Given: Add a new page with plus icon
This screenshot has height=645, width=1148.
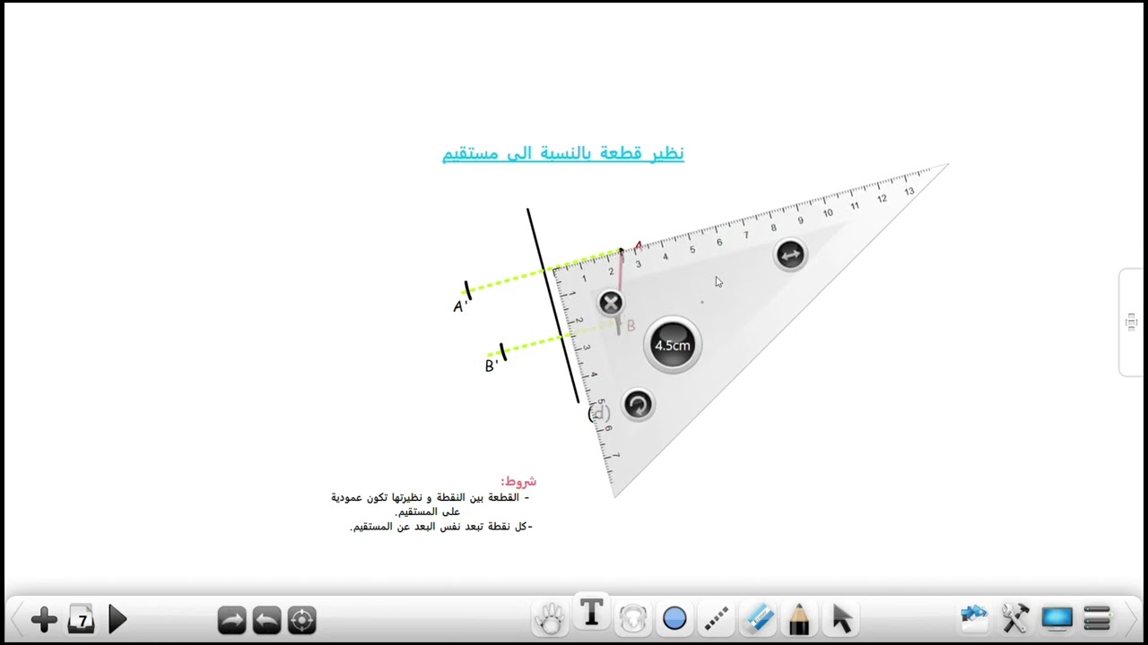Looking at the screenshot, I should click(x=44, y=619).
